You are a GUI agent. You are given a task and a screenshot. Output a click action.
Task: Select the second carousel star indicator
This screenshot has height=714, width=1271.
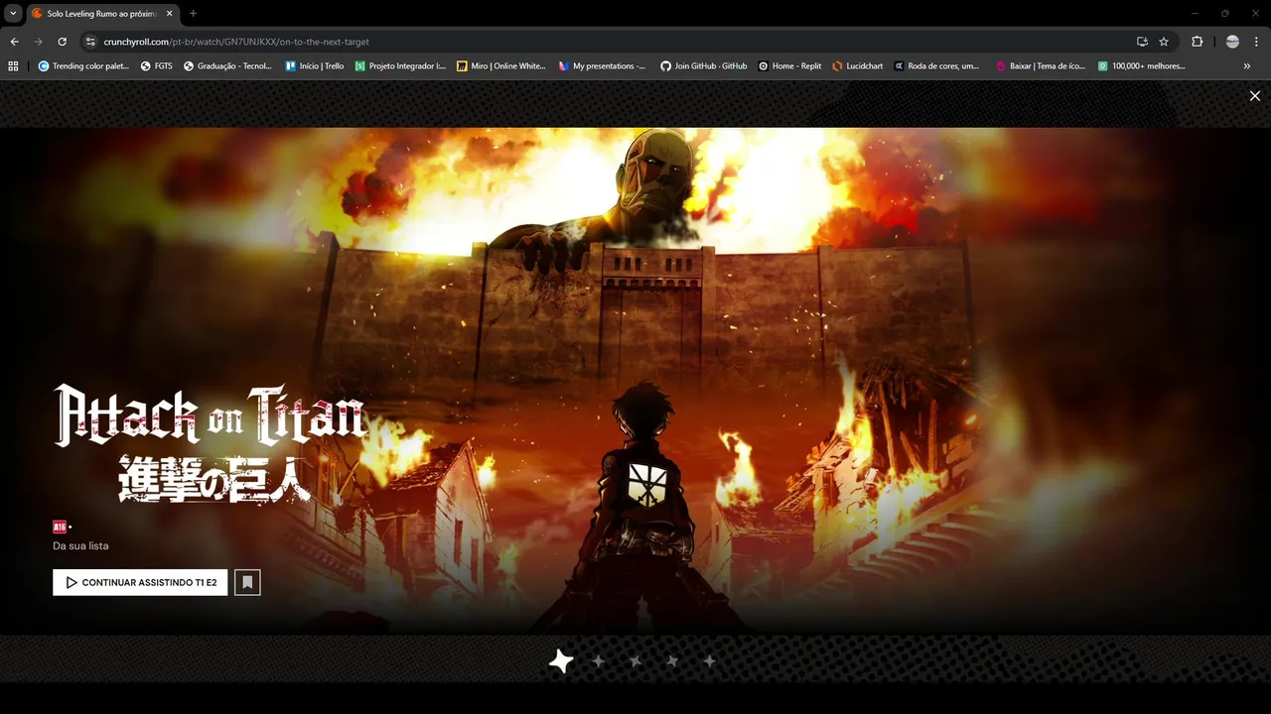599,661
